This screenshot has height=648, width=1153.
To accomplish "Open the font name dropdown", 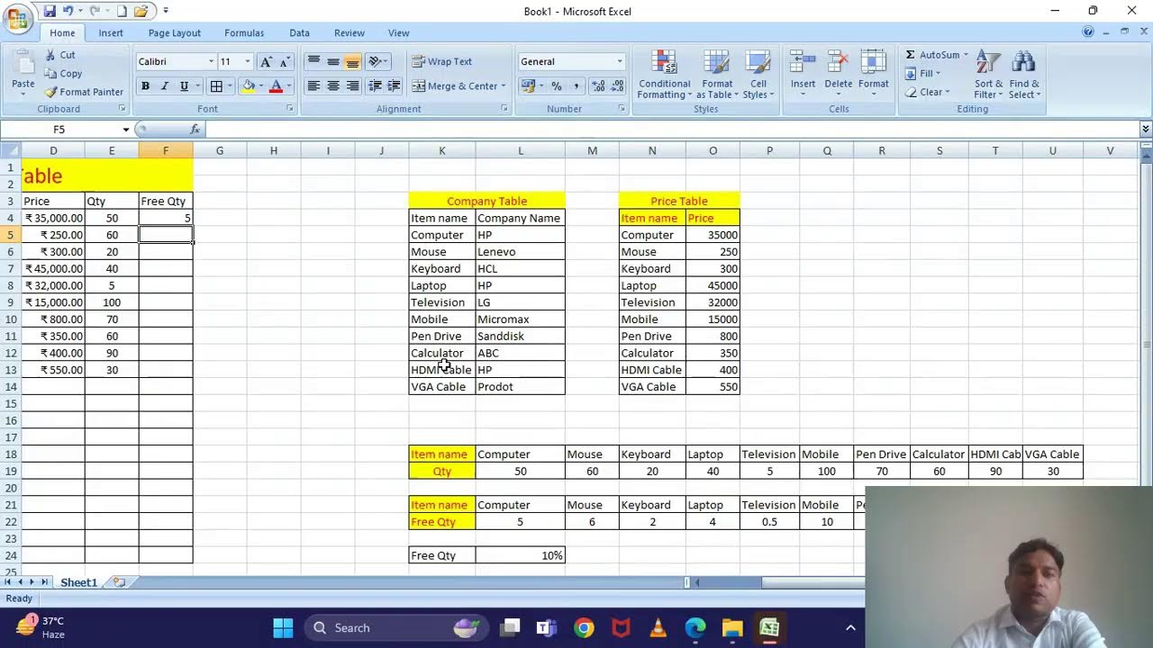I will click(x=212, y=61).
